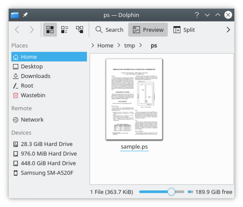Open the 448.0 GiB Hard Drive
Screen dimensions: 243x207
point(48,163)
